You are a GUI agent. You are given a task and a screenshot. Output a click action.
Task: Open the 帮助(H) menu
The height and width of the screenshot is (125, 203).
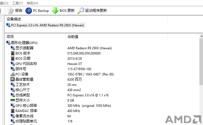32,3
